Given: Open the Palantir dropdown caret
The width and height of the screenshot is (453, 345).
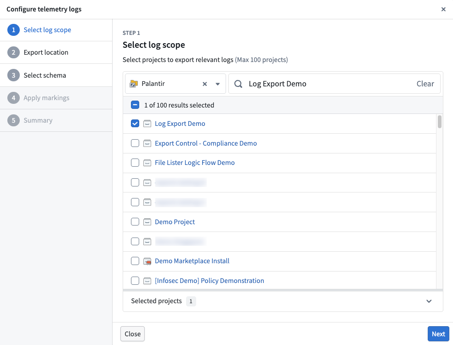Looking at the screenshot, I should point(218,84).
